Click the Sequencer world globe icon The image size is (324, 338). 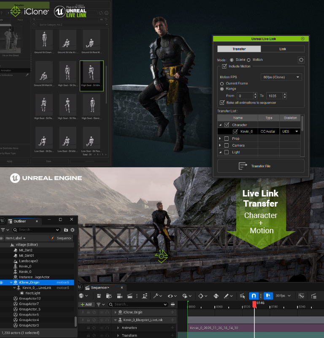[x=83, y=296]
